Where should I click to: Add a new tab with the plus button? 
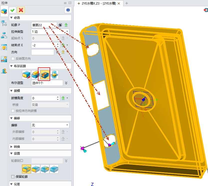point(127,3)
